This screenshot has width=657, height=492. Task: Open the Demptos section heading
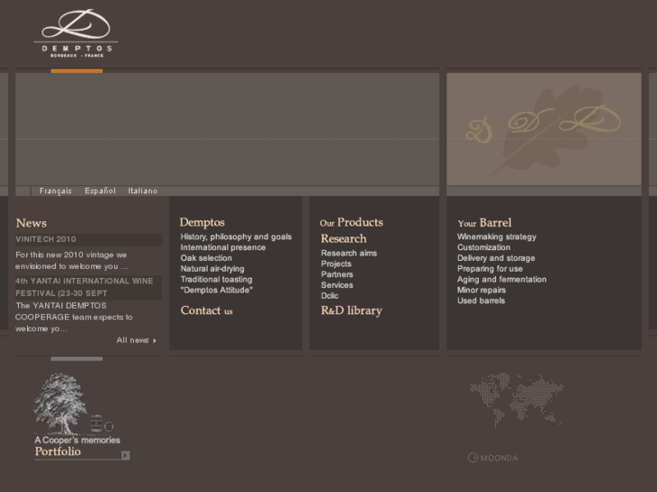202,222
